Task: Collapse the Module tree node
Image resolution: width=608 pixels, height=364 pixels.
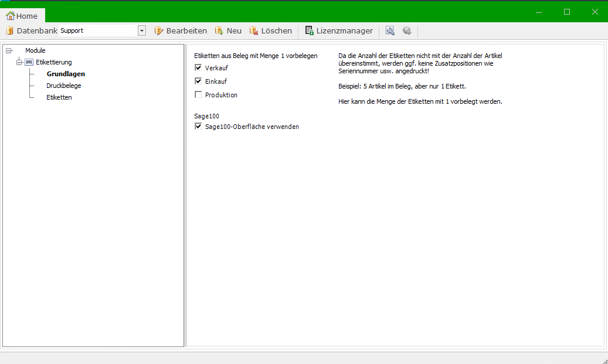Action: [x=9, y=51]
